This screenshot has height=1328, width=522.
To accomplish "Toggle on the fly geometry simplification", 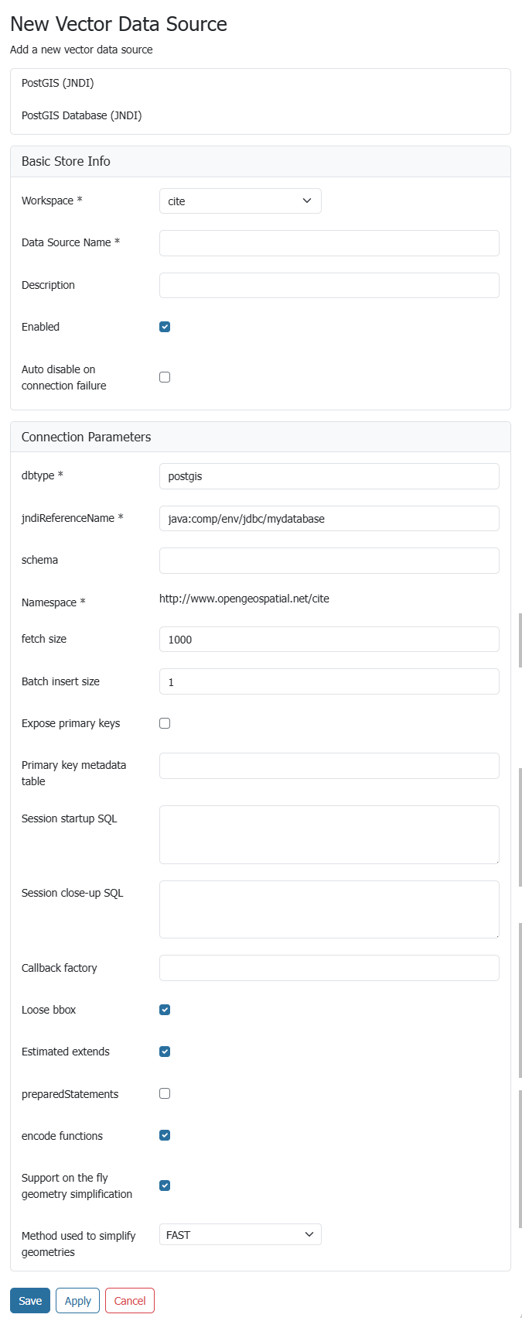I will [165, 1186].
